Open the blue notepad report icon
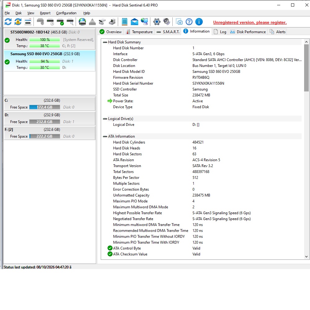The height and width of the screenshot is (310, 310). pyautogui.click(x=125, y=22)
